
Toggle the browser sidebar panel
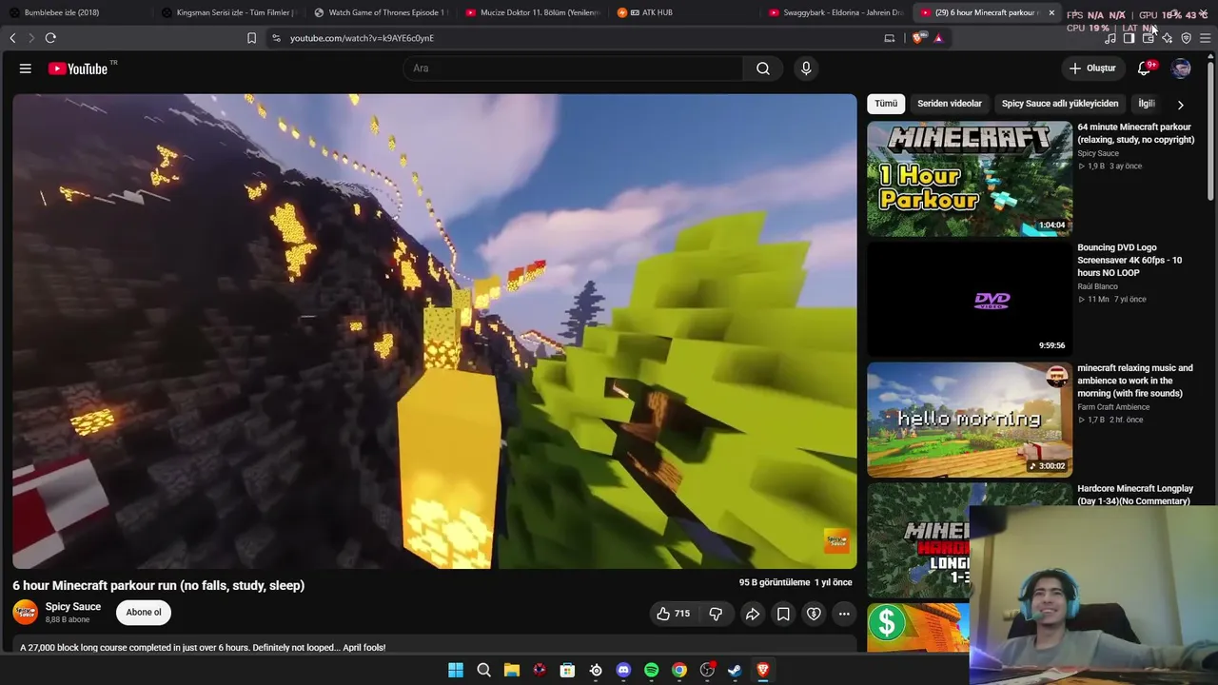1130,38
